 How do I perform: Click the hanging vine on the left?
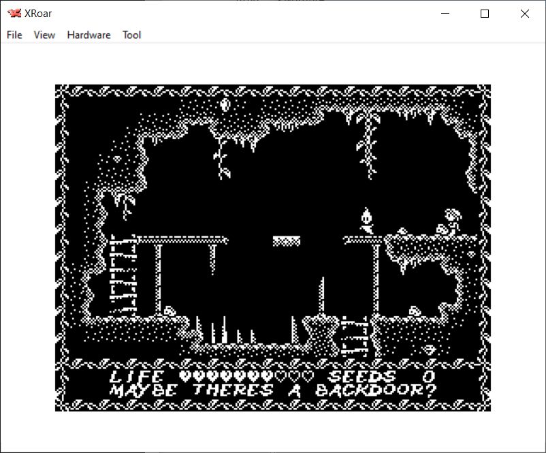(220, 158)
